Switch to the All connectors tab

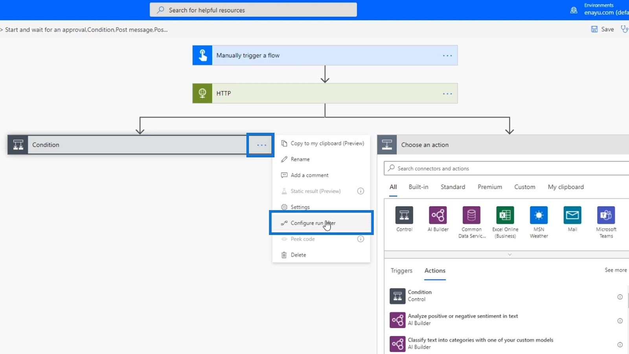click(x=393, y=187)
